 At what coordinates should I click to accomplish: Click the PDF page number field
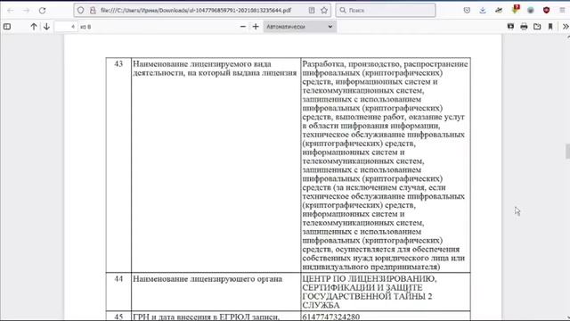tap(66, 27)
